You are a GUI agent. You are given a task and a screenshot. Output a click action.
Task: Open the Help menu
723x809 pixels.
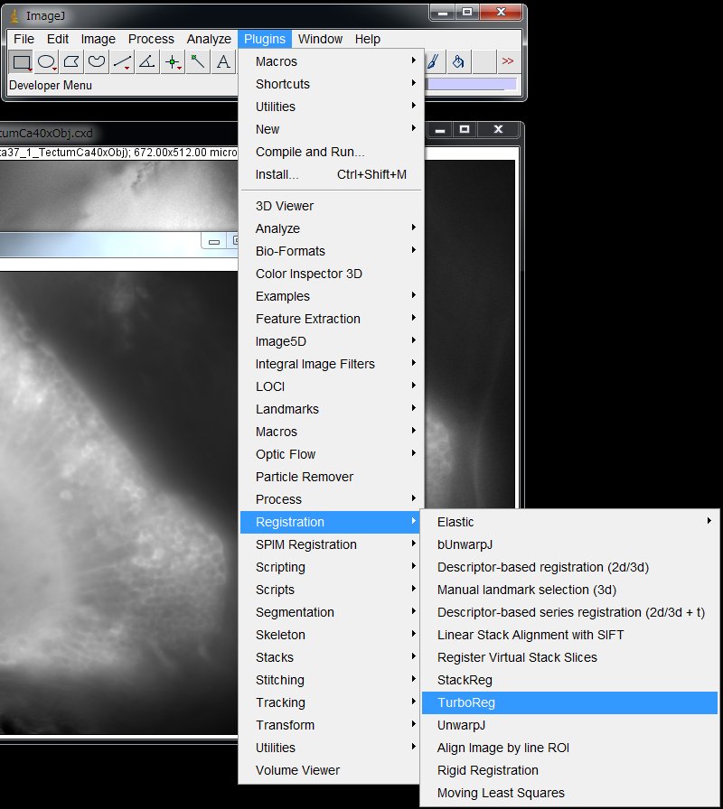click(x=367, y=39)
